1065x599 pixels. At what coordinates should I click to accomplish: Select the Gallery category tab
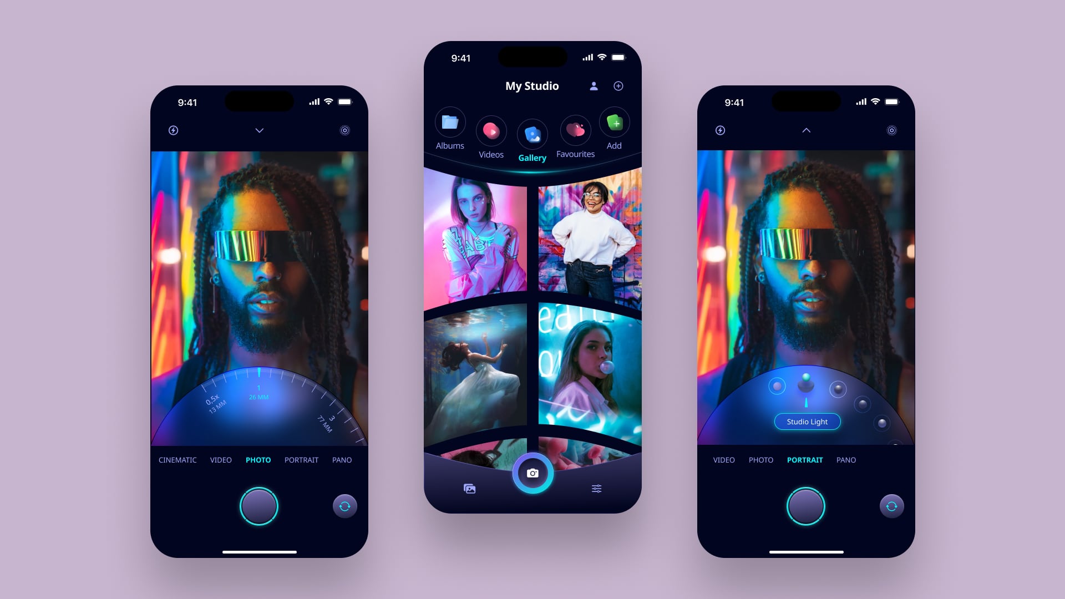pos(532,139)
